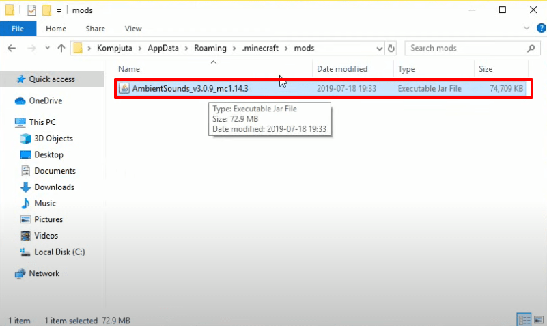Open the File ribbon tab
Image resolution: width=547 pixels, height=326 pixels.
point(18,29)
